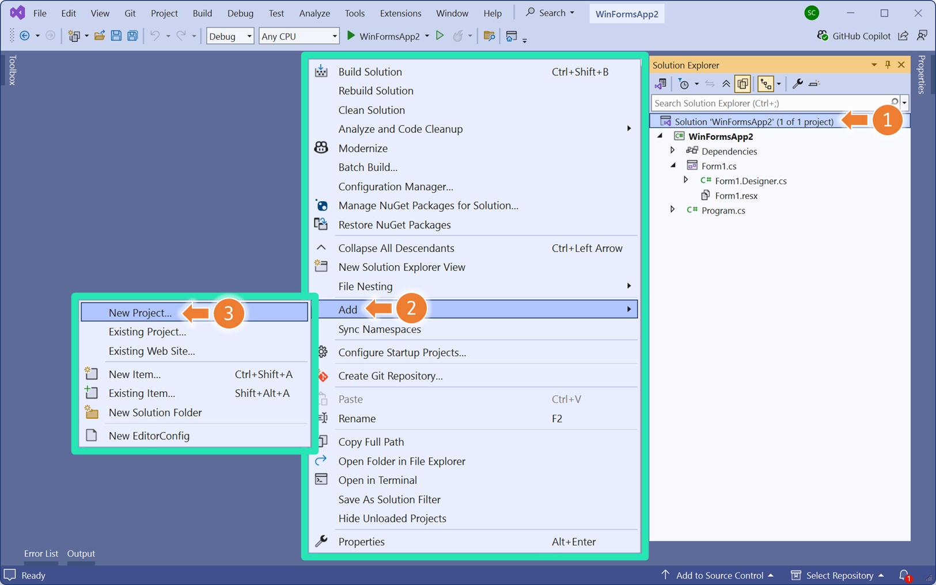Toggle Show All Files icon
This screenshot has width=936, height=585.
tap(742, 84)
